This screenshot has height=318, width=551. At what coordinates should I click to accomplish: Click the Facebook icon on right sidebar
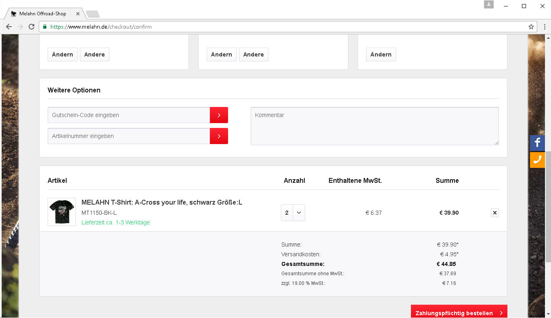(537, 143)
